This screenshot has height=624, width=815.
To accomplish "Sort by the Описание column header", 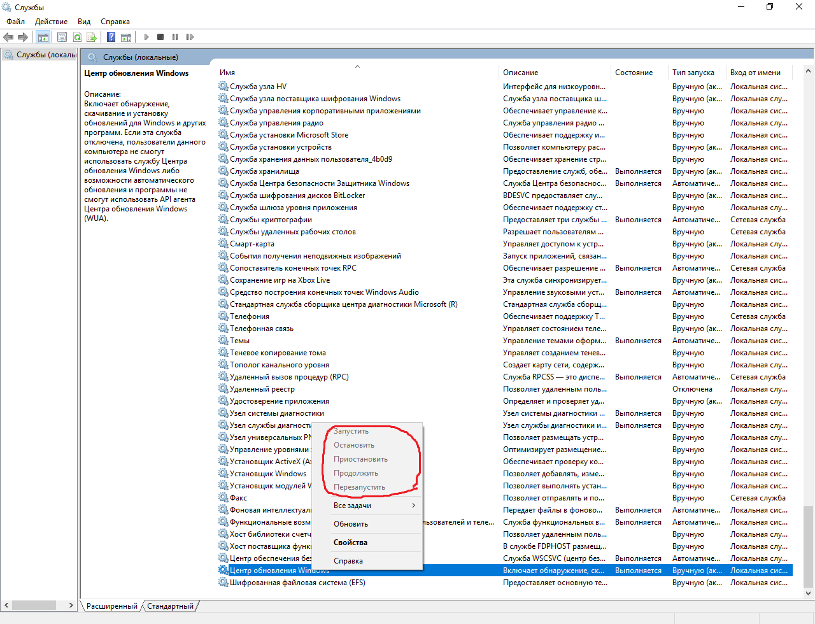I will pos(555,72).
